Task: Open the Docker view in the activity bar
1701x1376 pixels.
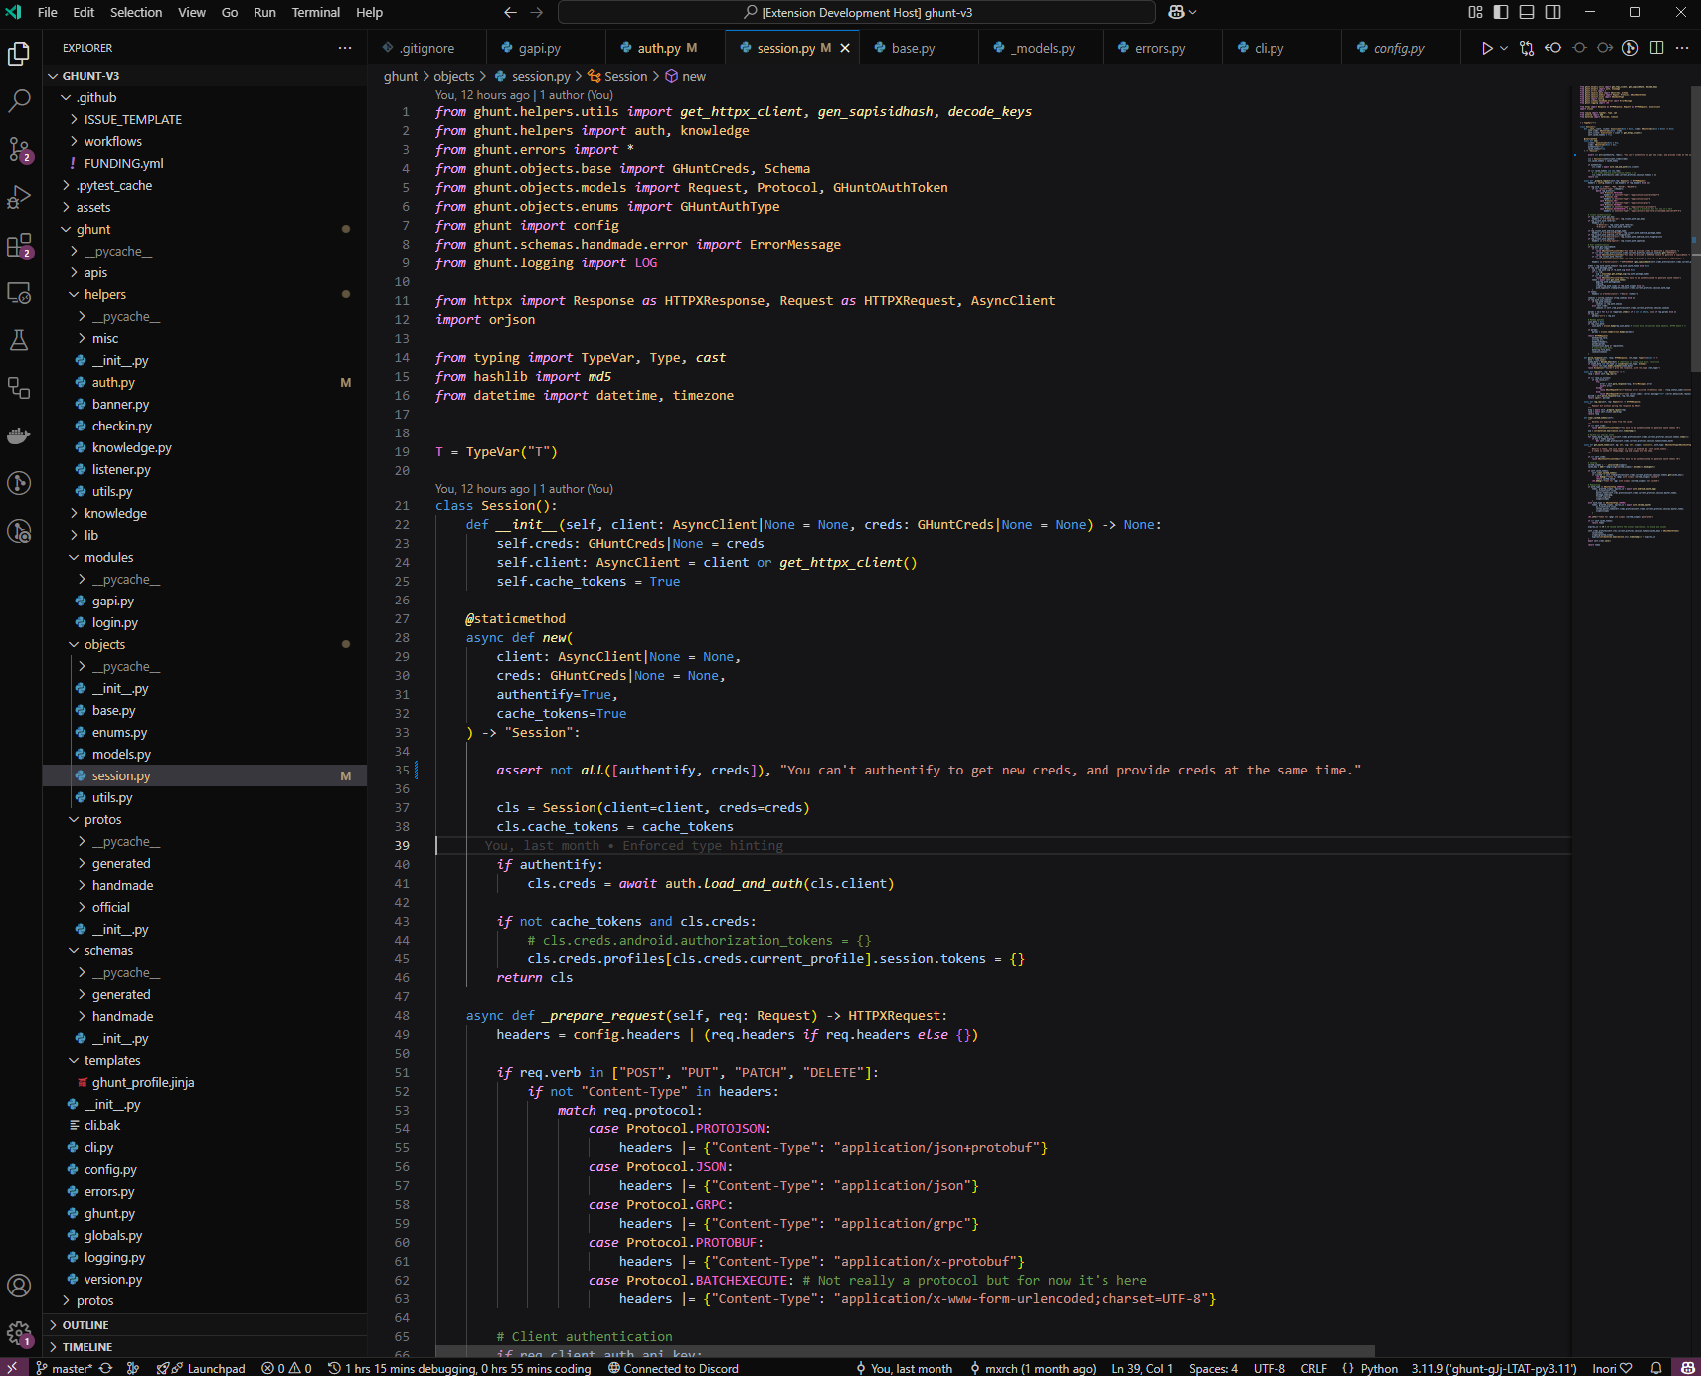Action: [19, 435]
